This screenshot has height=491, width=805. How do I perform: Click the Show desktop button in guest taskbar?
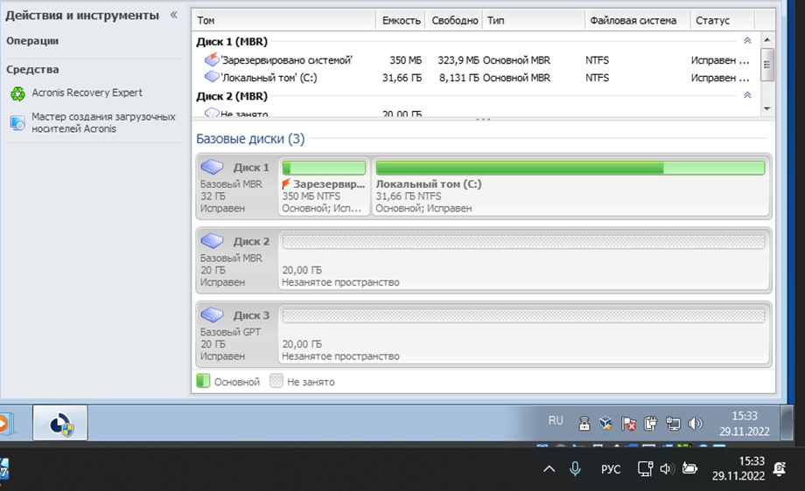(x=787, y=423)
